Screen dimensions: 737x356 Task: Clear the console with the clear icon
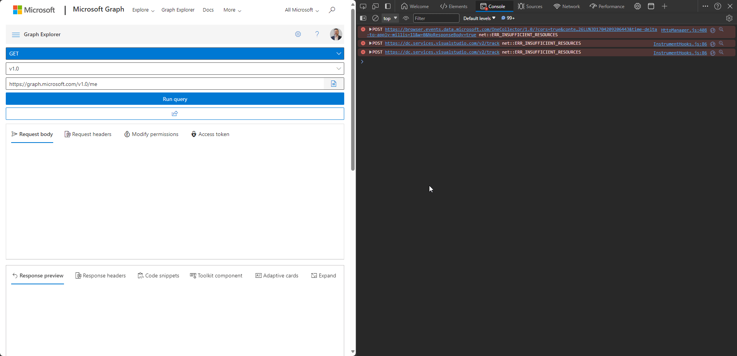(x=375, y=18)
